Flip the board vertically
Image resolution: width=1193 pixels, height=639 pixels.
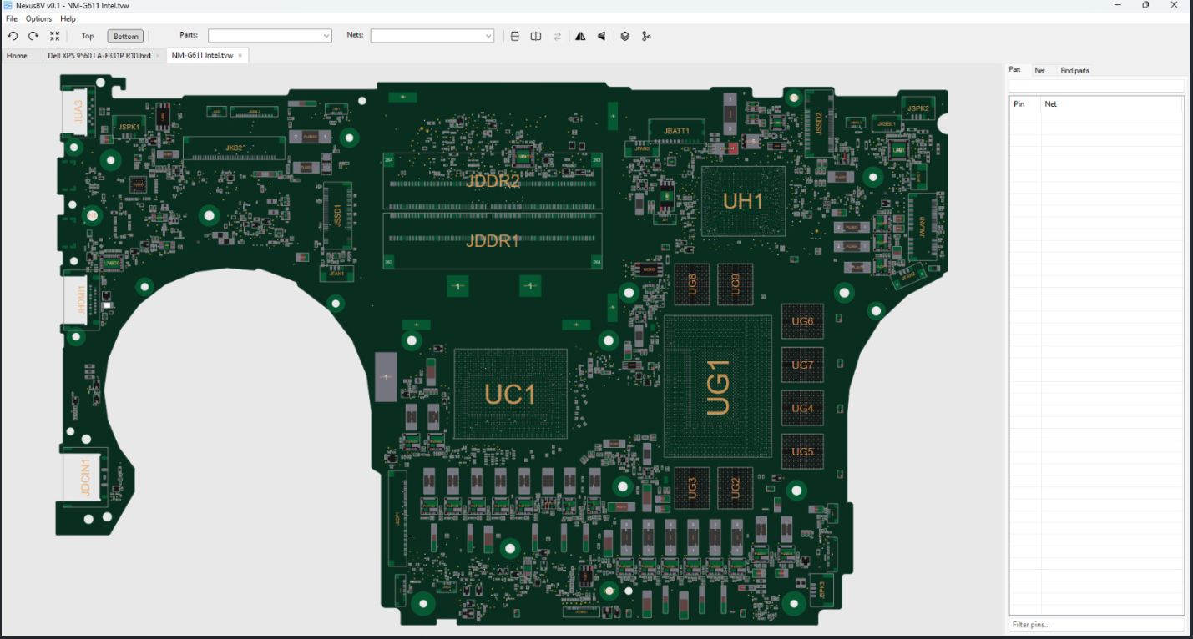point(601,36)
